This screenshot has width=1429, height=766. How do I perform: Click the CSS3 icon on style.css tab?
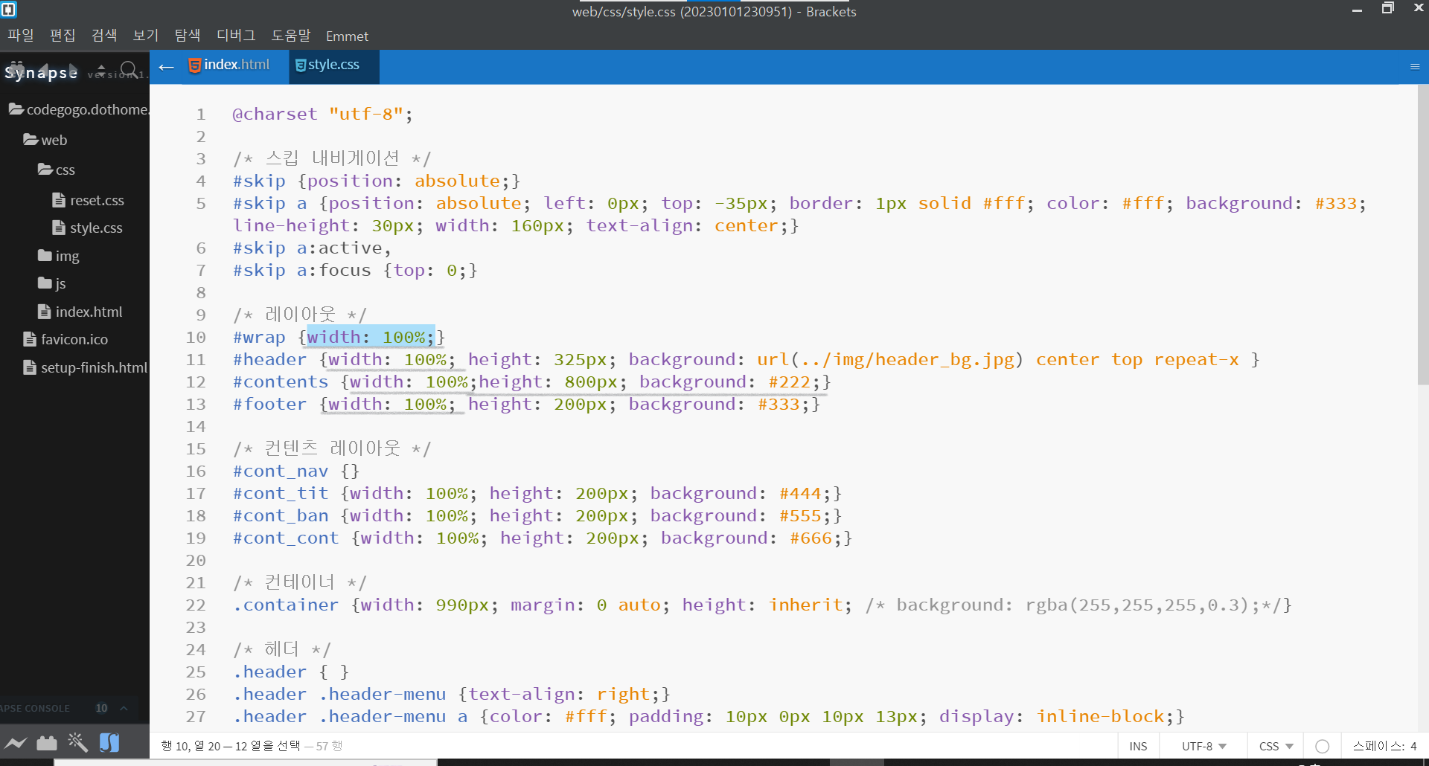coord(301,65)
